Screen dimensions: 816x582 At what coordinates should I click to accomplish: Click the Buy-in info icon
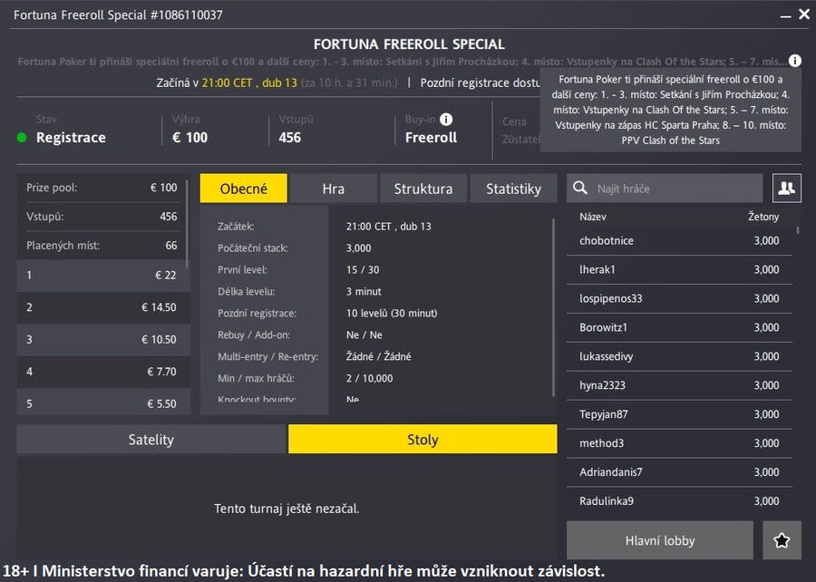click(446, 119)
